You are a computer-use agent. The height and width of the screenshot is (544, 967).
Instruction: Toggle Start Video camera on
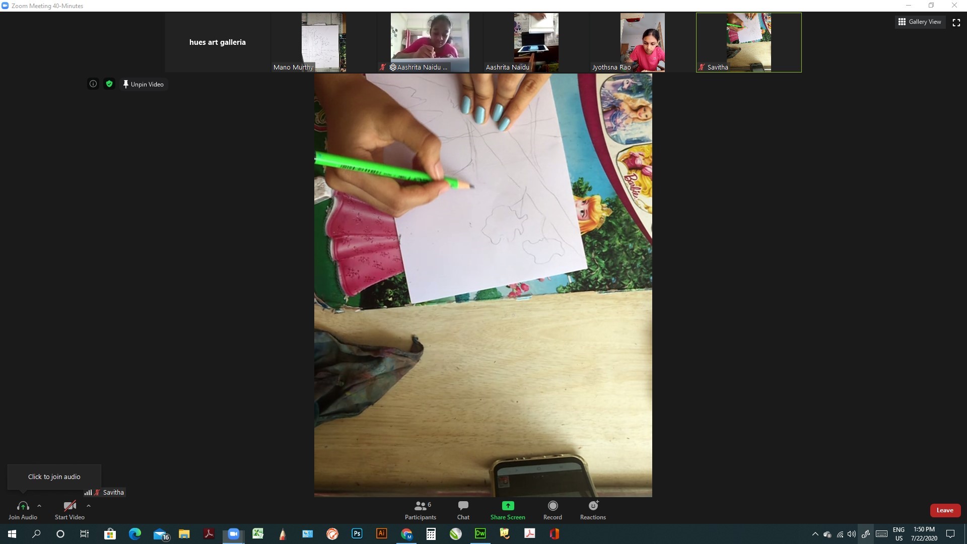pyautogui.click(x=70, y=510)
